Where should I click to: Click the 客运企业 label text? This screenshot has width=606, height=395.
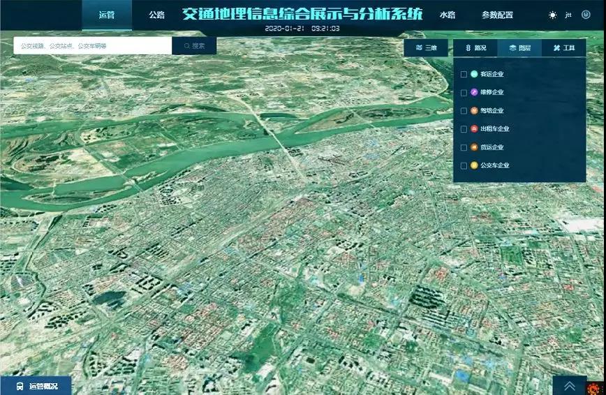point(492,74)
